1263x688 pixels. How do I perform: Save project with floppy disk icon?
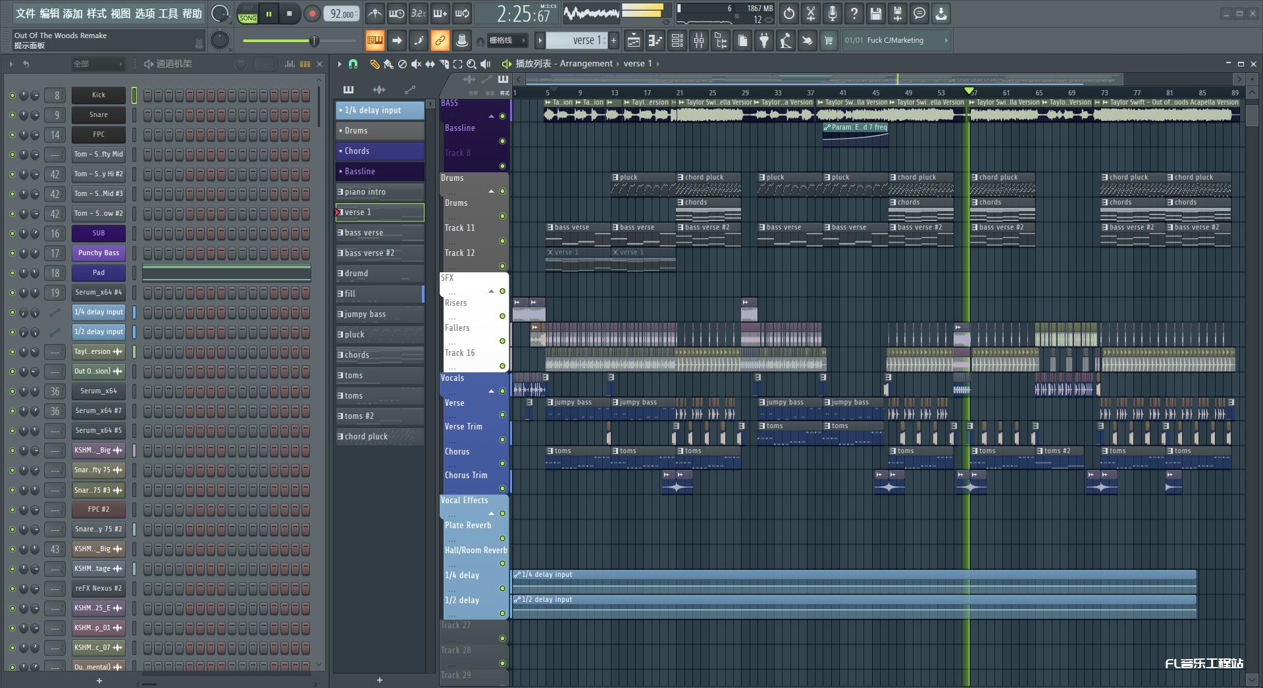876,13
